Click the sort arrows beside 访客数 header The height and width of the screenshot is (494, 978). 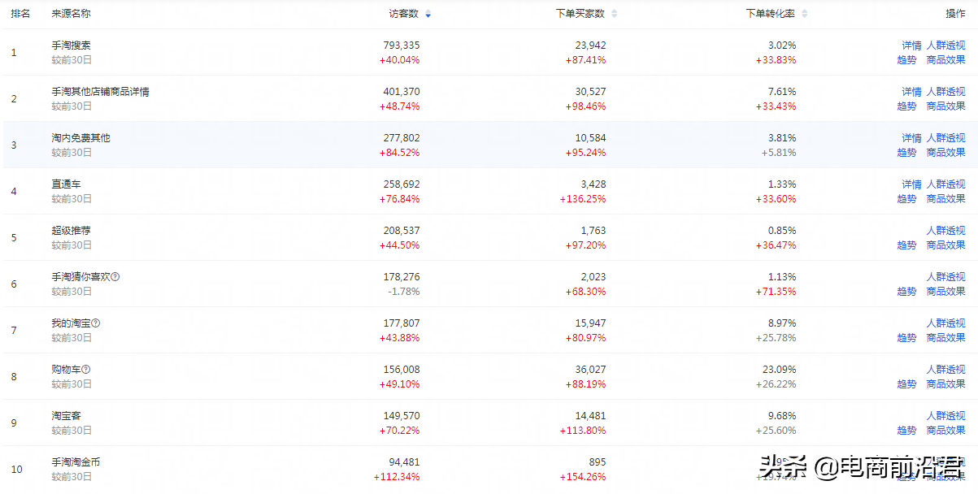[x=428, y=14]
